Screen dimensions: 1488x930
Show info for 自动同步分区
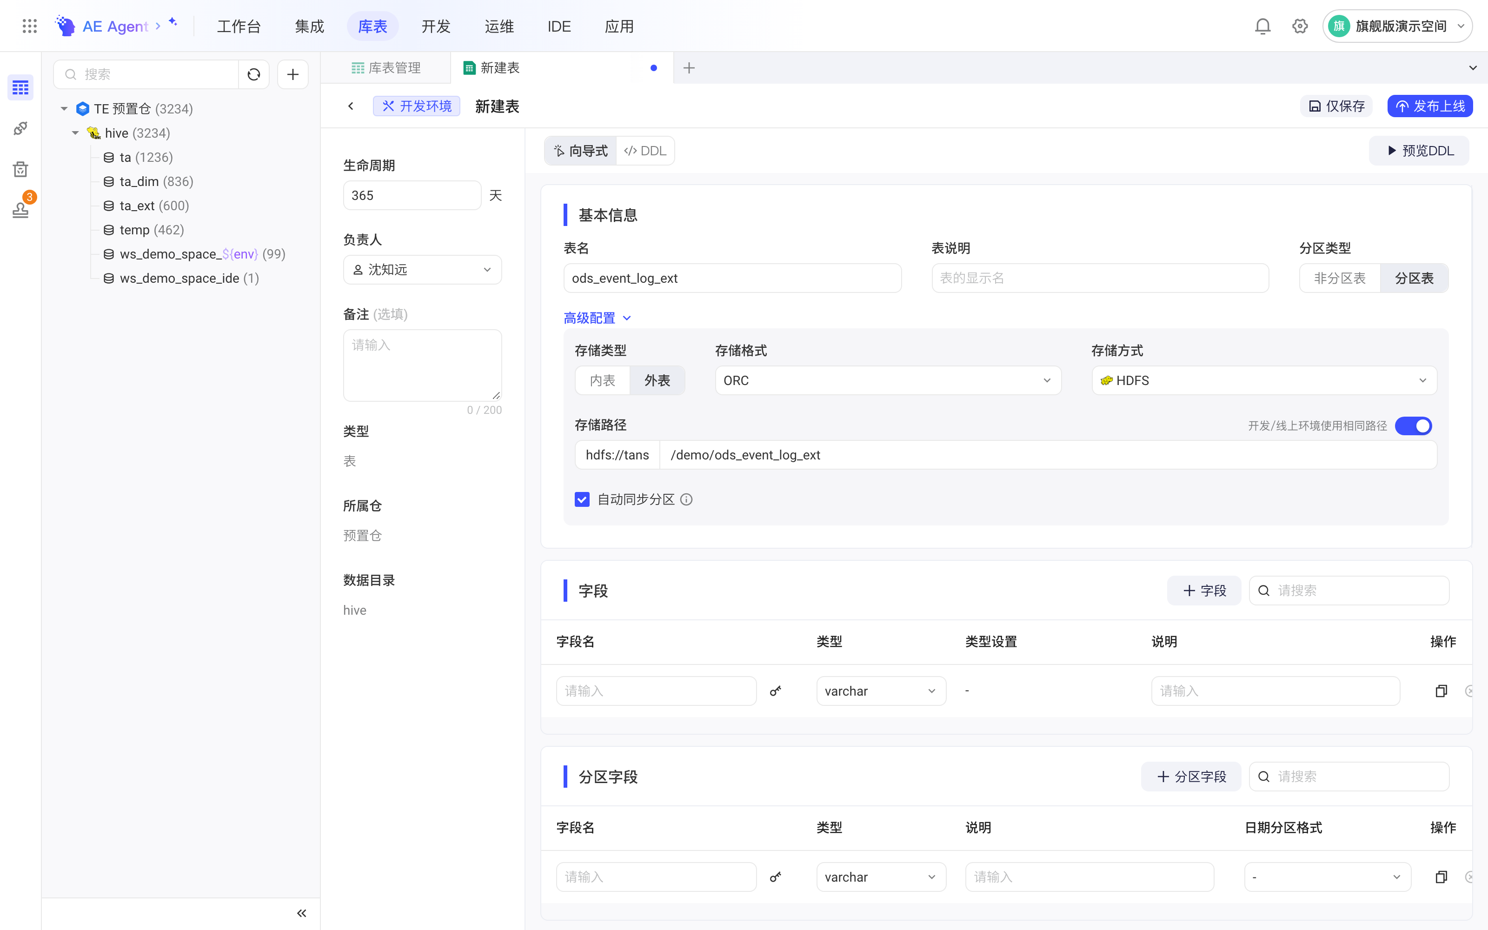(x=686, y=499)
